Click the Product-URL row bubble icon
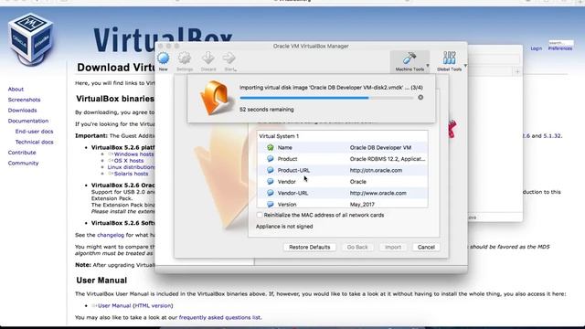Image resolution: width=585 pixels, height=329 pixels. point(271,170)
